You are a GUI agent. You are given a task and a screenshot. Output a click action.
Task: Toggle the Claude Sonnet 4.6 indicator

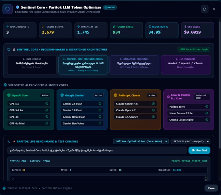153,103
